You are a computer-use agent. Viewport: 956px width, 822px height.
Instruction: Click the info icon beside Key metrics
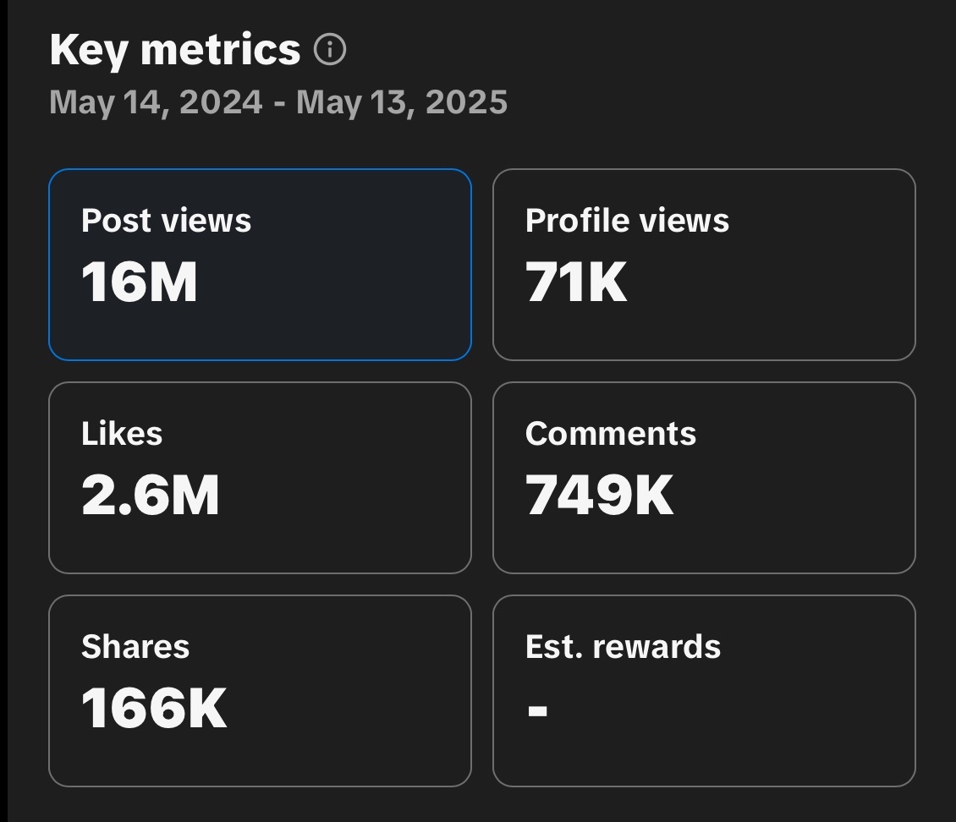(330, 51)
